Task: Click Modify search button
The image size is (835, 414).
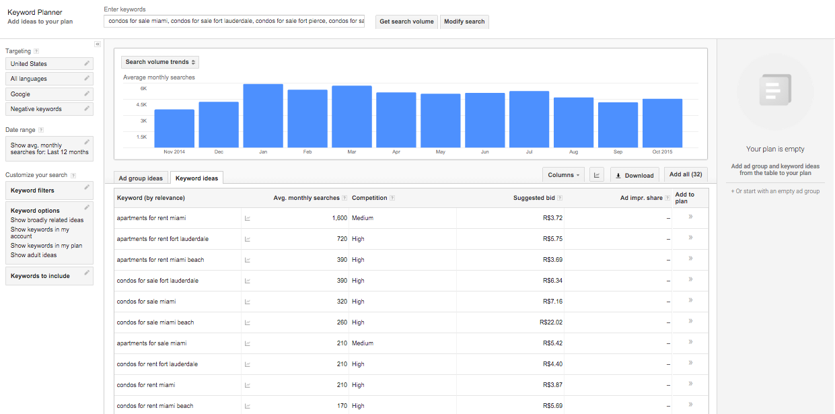Action: pos(464,22)
